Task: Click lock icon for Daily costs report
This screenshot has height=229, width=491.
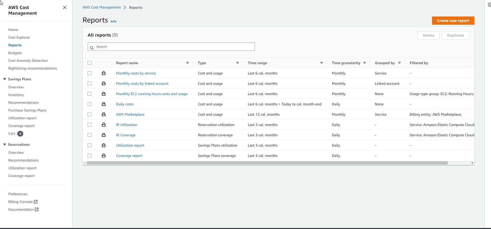Action: tap(104, 104)
